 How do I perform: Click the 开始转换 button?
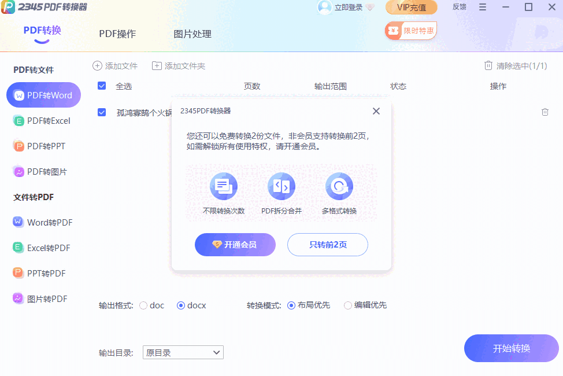512,348
